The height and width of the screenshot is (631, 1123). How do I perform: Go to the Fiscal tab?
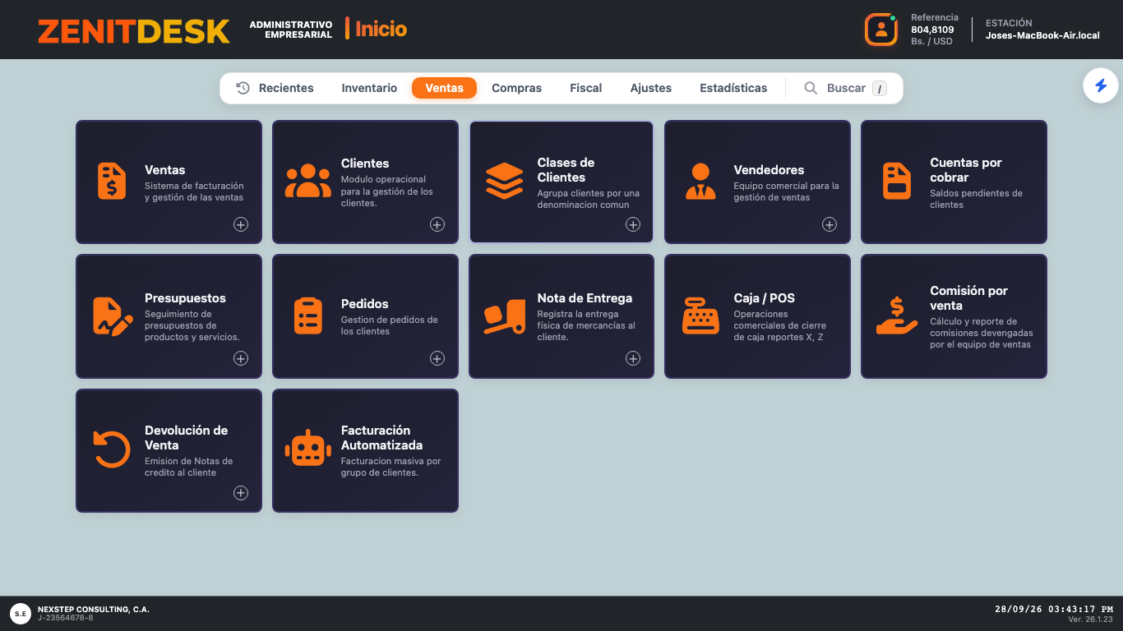[x=586, y=88]
